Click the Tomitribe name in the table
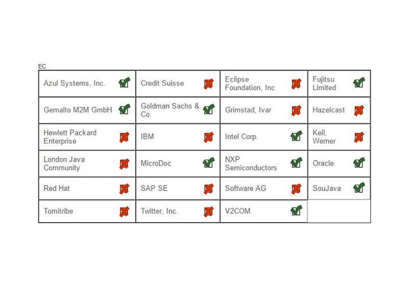408x307 pixels. pyautogui.click(x=58, y=211)
